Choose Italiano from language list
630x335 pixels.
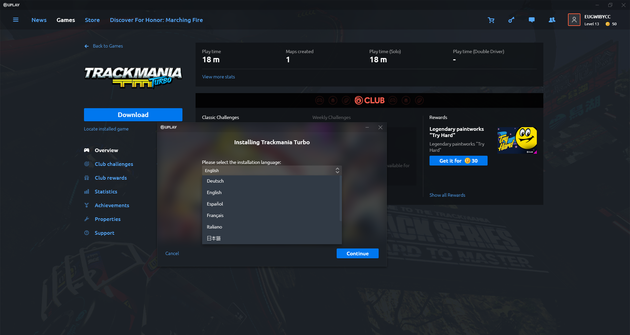click(x=272, y=227)
